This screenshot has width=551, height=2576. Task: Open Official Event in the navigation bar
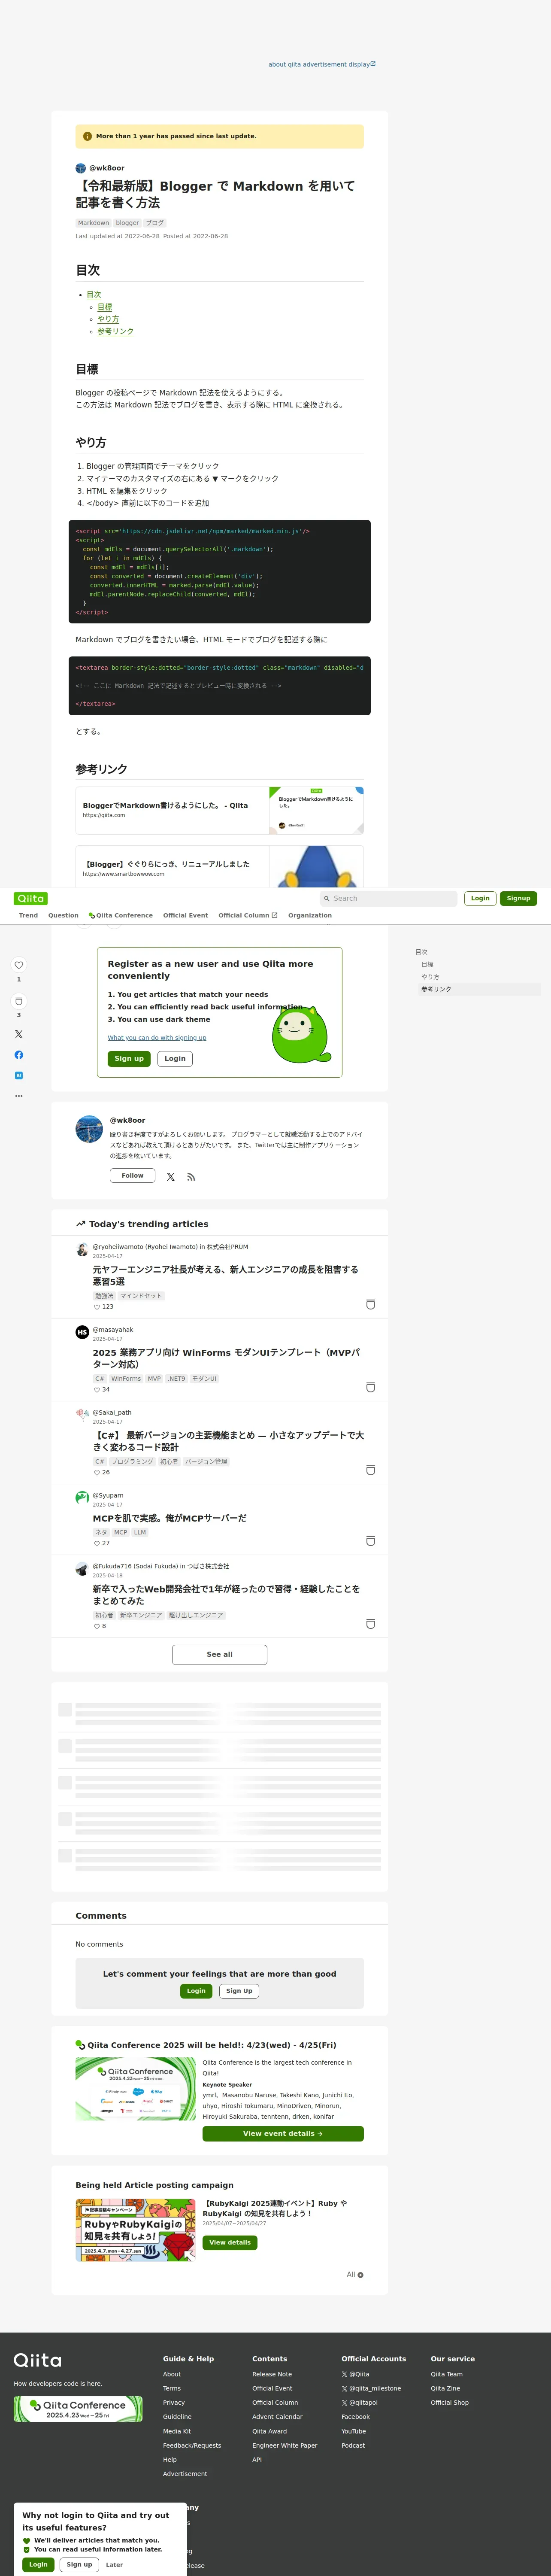(185, 915)
